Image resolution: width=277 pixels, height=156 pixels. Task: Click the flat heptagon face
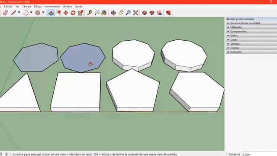(x=35, y=58)
